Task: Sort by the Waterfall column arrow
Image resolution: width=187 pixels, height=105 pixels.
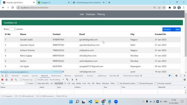Action: (185, 87)
